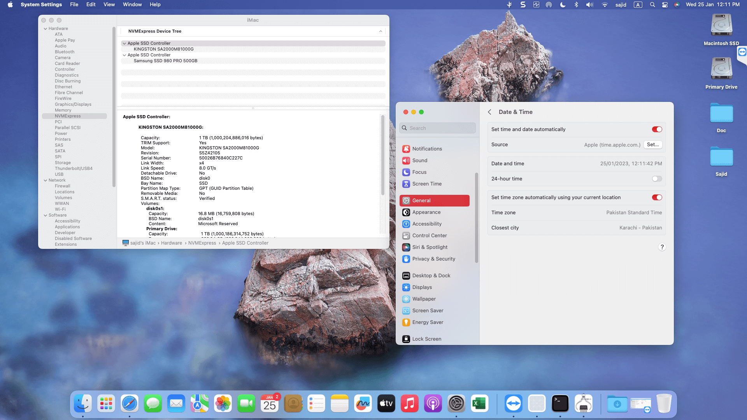Click the System Settings search field
747x420 pixels.
[437, 128]
